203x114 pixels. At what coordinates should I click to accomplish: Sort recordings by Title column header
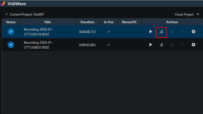pos(48,22)
